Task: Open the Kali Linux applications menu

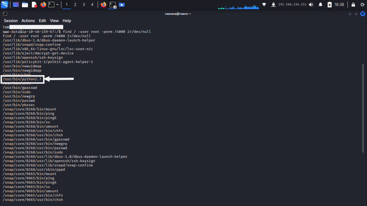Action: (5, 5)
